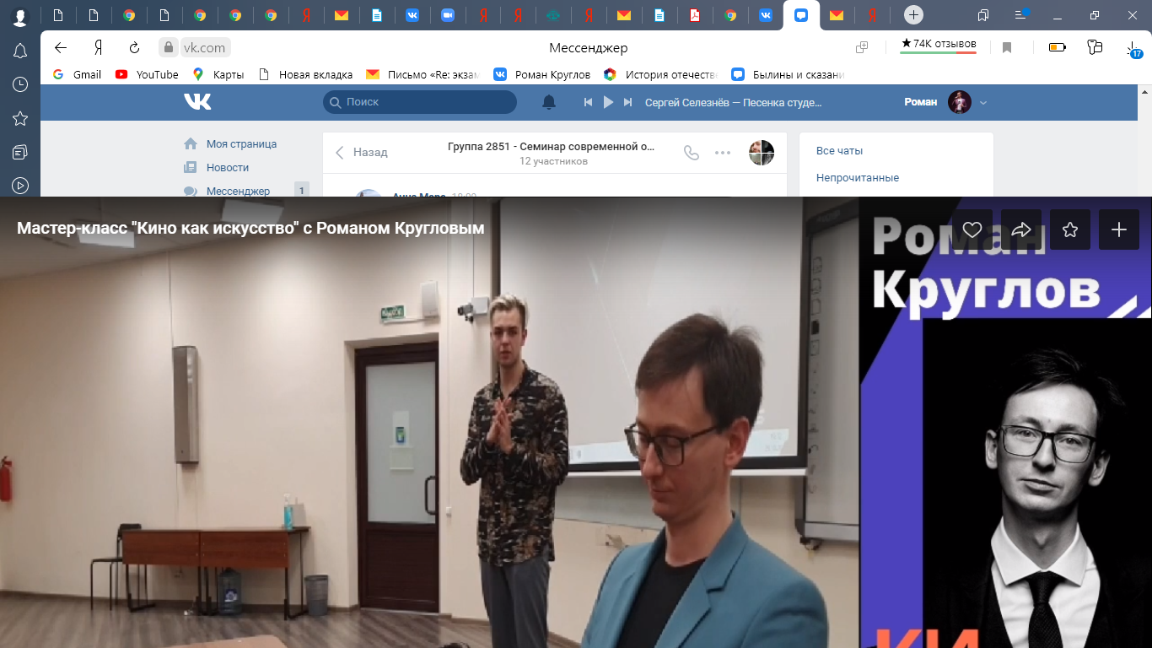Open the browser profile icon in sidebar
The height and width of the screenshot is (648, 1152).
pos(19,16)
